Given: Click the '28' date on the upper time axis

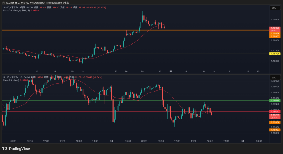Looking at the screenshot, I should point(142,71).
